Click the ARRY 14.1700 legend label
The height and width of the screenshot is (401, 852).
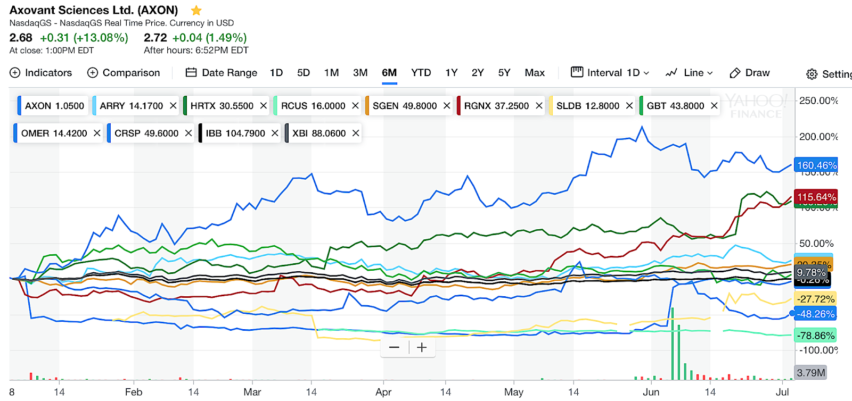pyautogui.click(x=132, y=106)
